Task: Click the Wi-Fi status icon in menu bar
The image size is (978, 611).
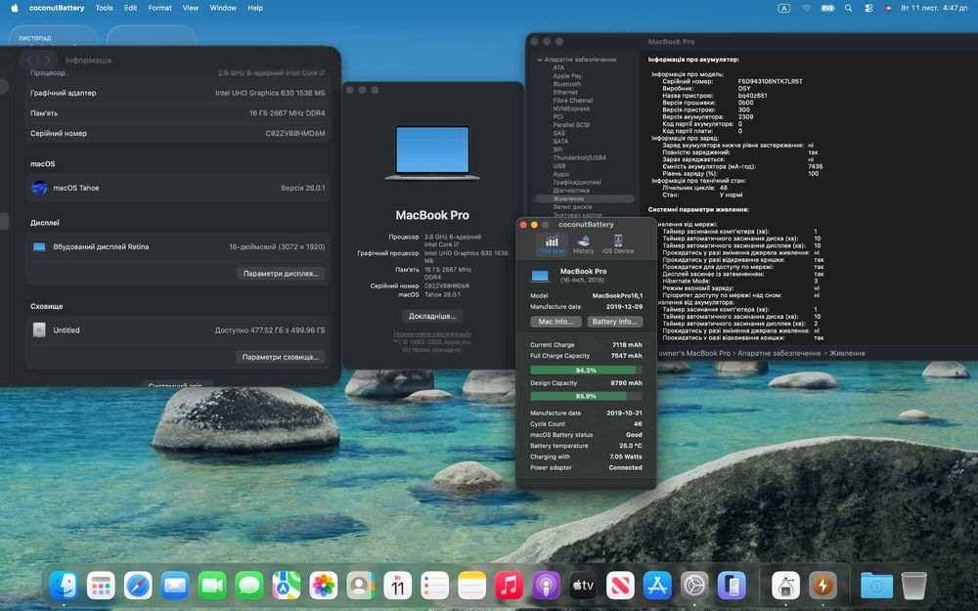Action: point(806,8)
